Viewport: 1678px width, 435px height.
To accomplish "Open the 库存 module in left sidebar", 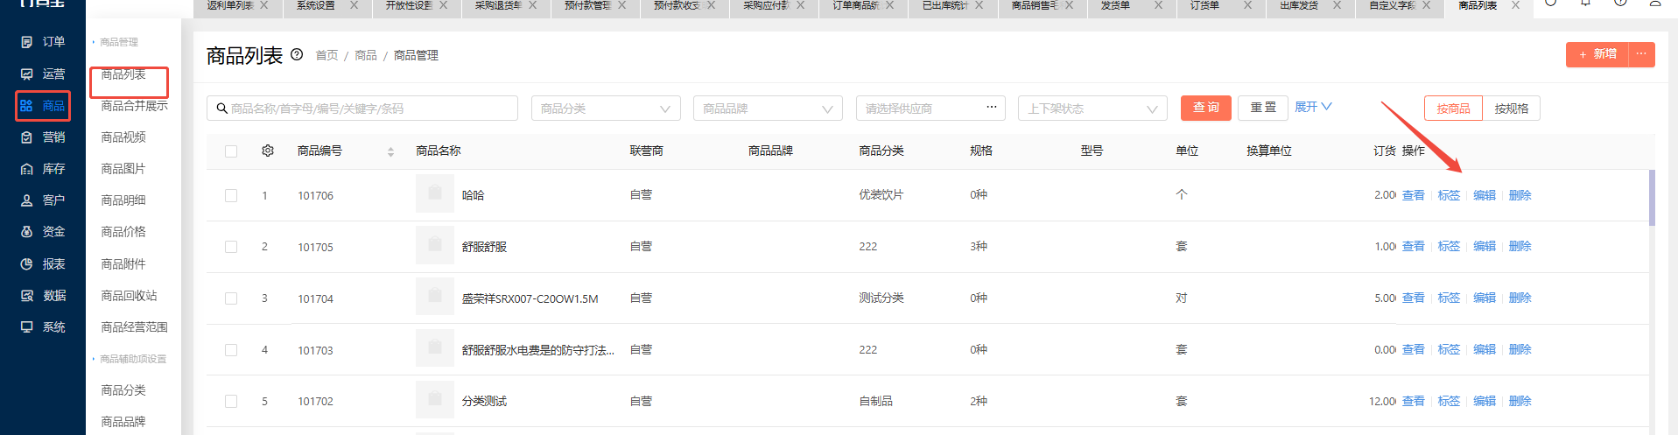I will pyautogui.click(x=43, y=169).
